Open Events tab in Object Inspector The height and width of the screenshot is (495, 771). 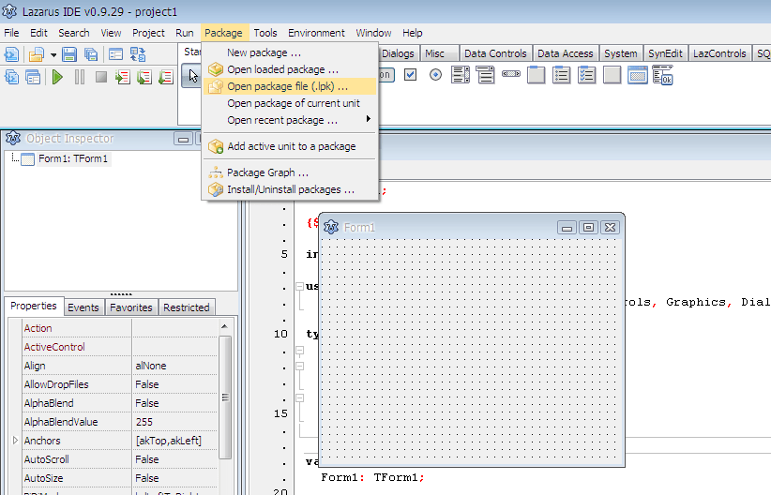(83, 307)
